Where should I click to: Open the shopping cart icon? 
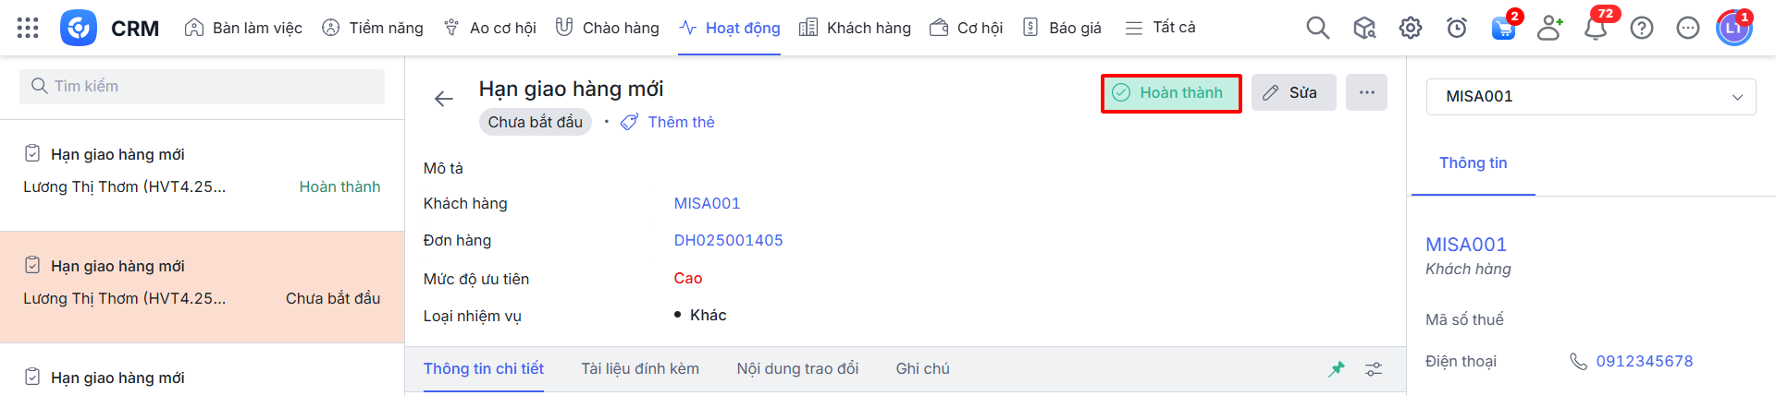coord(1503,28)
